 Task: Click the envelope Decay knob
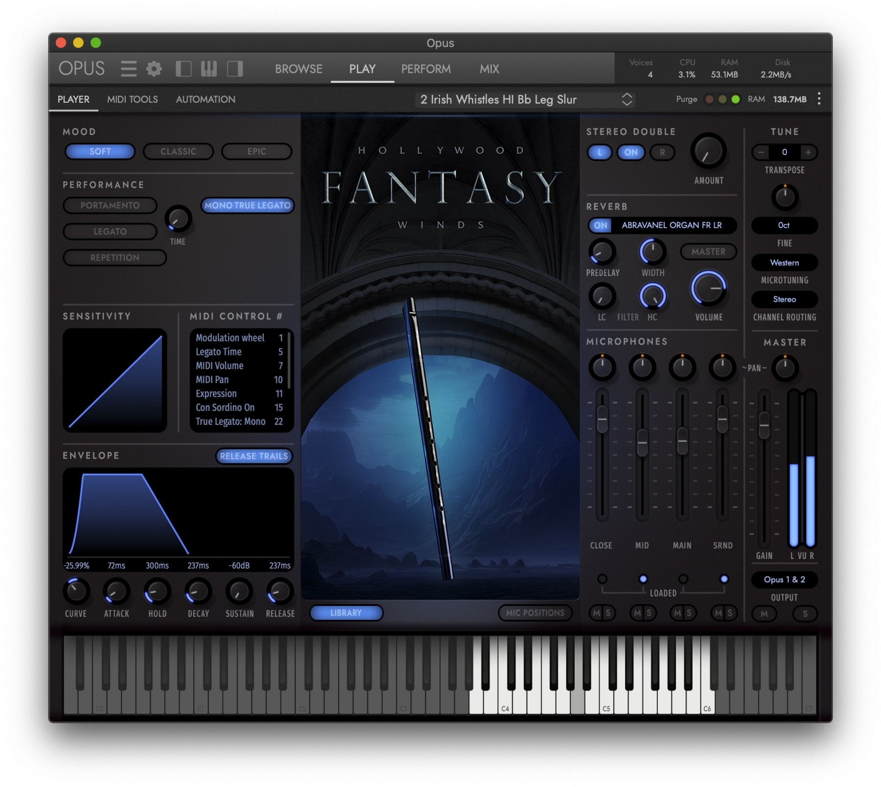tap(198, 591)
